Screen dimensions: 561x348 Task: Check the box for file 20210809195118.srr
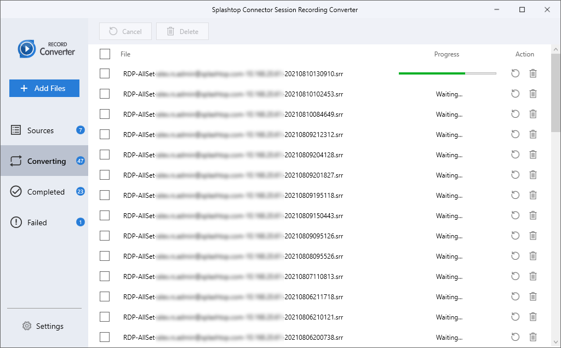pyautogui.click(x=105, y=195)
